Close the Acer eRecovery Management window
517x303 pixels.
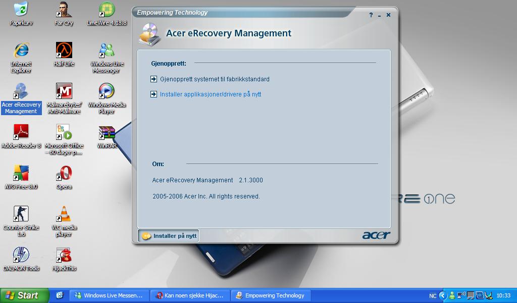tap(388, 15)
